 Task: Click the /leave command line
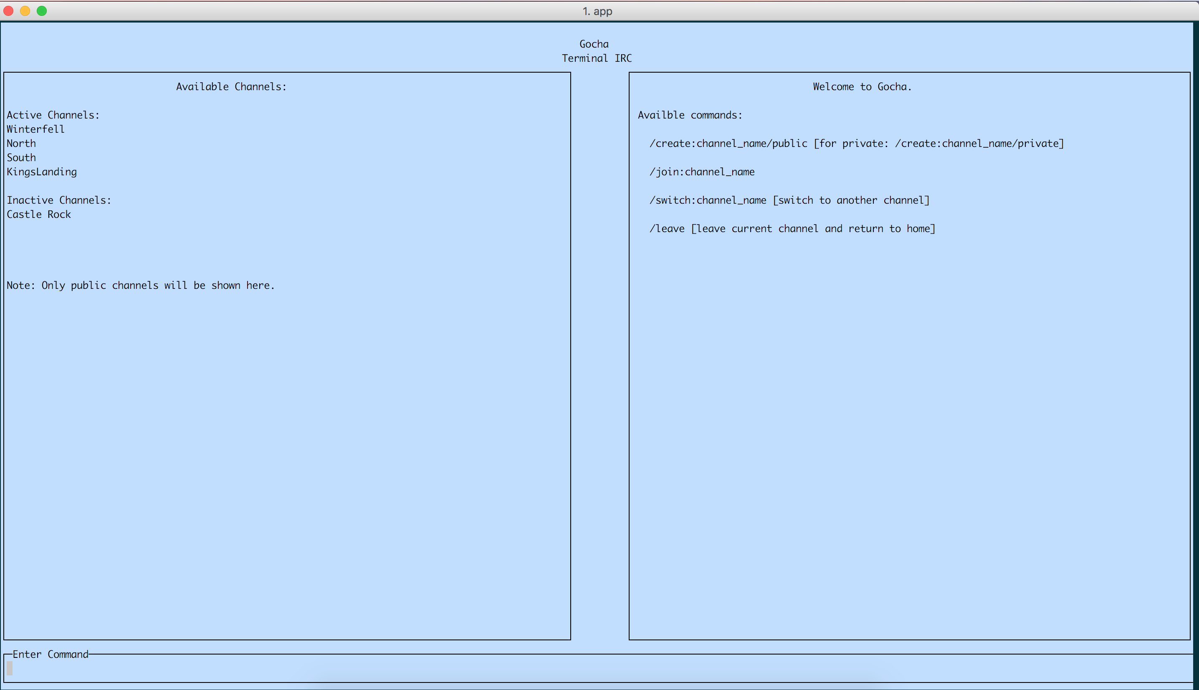(x=792, y=228)
